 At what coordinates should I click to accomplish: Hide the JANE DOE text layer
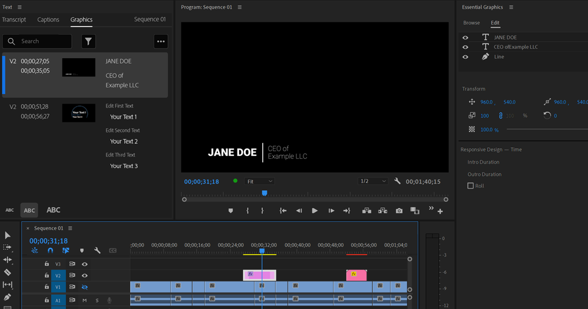point(465,38)
